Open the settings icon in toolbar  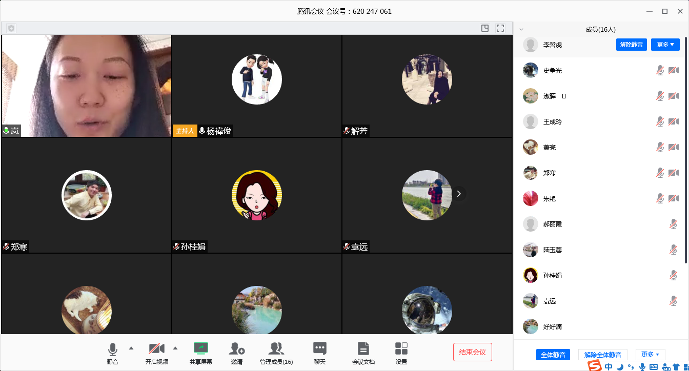(x=401, y=349)
